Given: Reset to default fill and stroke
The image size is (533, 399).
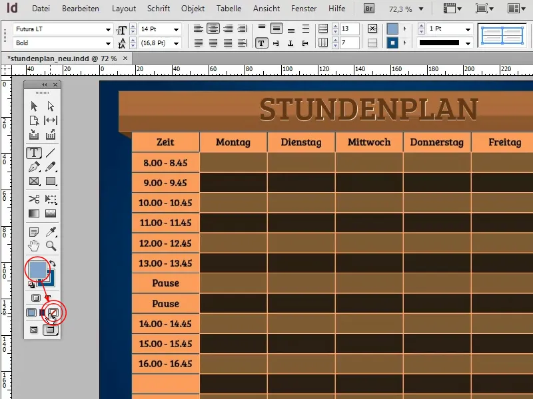Looking at the screenshot, I should point(31,285).
